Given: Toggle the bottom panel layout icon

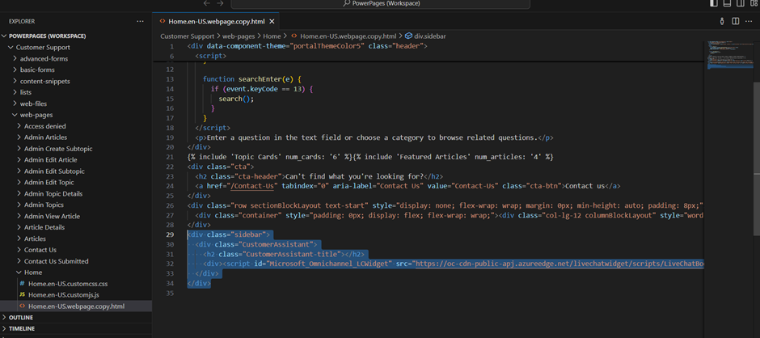Looking at the screenshot, I should (x=726, y=3).
